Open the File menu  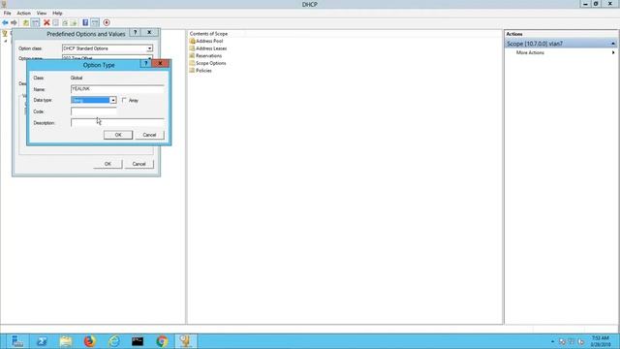pyautogui.click(x=7, y=13)
